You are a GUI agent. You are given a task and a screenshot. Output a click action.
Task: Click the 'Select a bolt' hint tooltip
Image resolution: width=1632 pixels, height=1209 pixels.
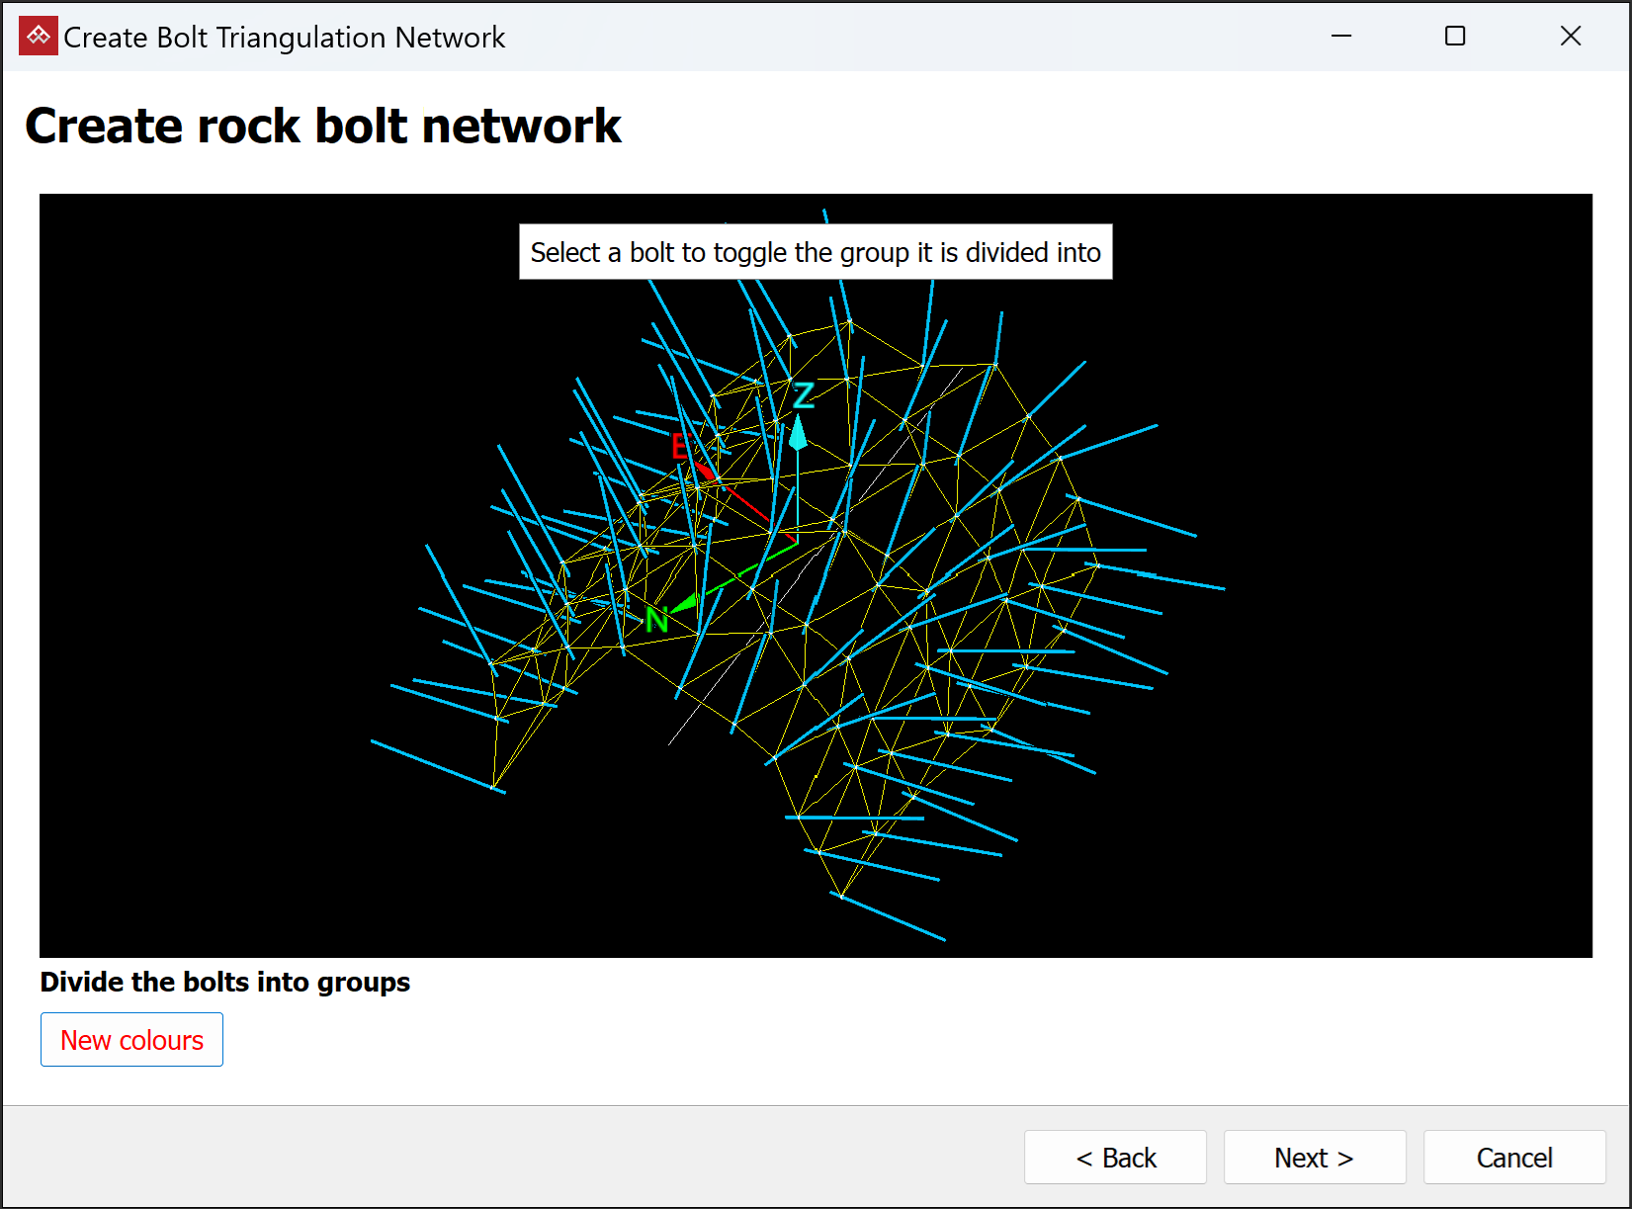coord(816,252)
